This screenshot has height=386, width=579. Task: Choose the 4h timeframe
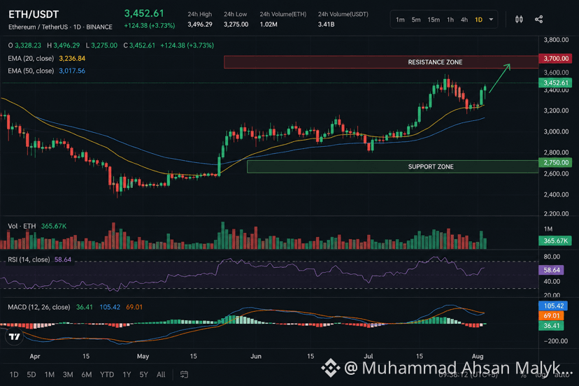464,20
